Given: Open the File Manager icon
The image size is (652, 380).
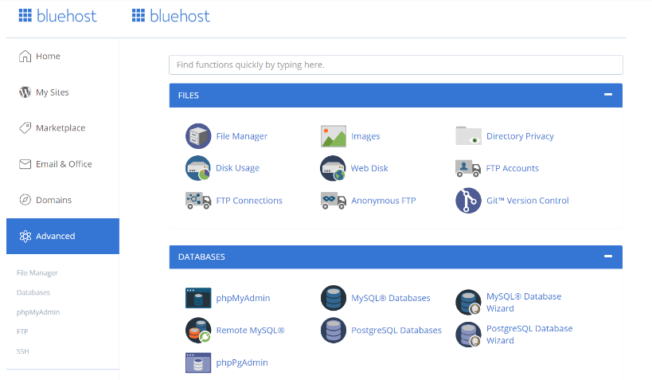Looking at the screenshot, I should tap(198, 136).
